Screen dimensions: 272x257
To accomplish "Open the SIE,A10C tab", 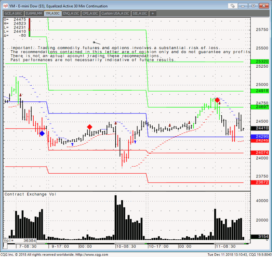I will click(140, 13).
